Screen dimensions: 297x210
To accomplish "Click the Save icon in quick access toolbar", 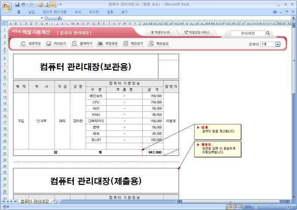I will 17,4.
